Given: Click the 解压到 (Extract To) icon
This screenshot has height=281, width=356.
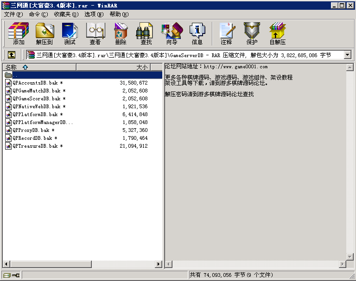Looking at the screenshot, I should pos(44,33).
